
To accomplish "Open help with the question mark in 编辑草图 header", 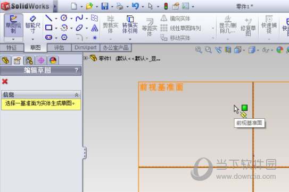I will [77, 70].
